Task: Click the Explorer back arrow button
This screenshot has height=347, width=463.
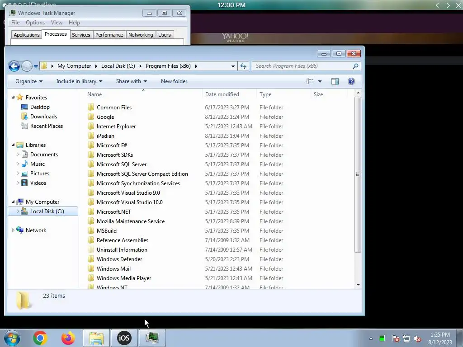Action: [x=14, y=66]
